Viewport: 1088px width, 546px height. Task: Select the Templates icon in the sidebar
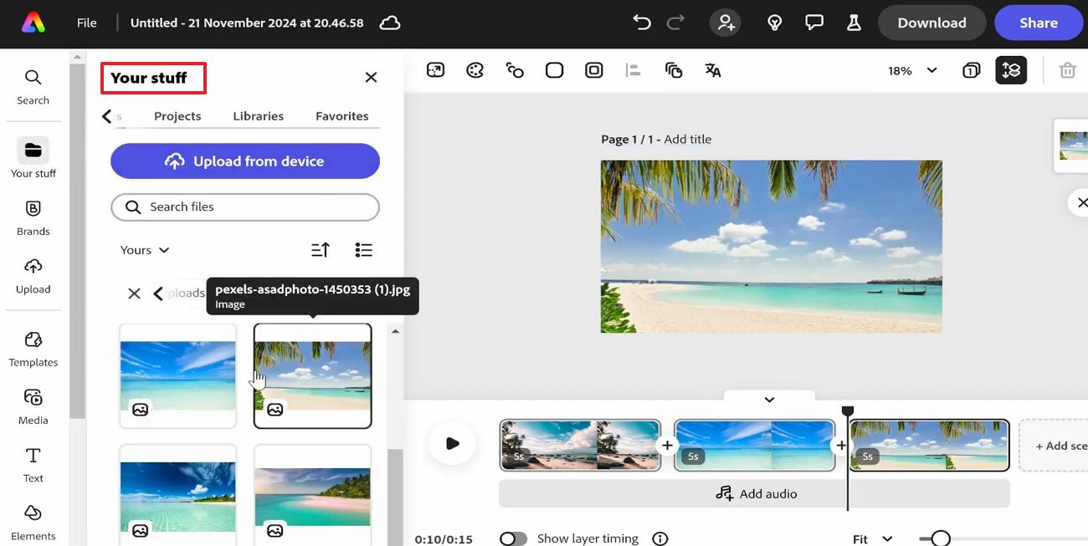(x=33, y=348)
